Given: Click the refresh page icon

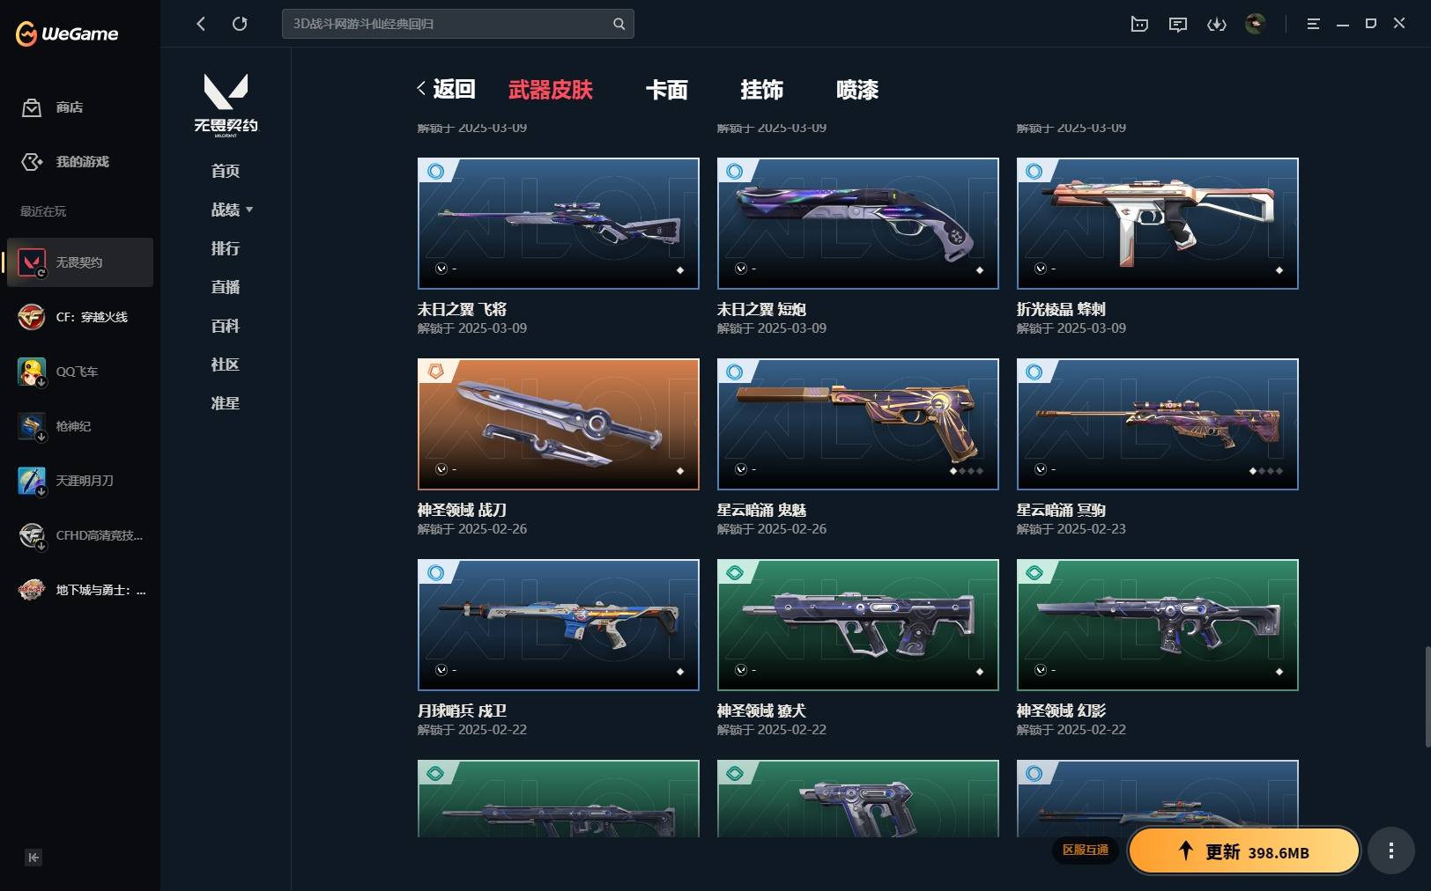Looking at the screenshot, I should pyautogui.click(x=240, y=24).
